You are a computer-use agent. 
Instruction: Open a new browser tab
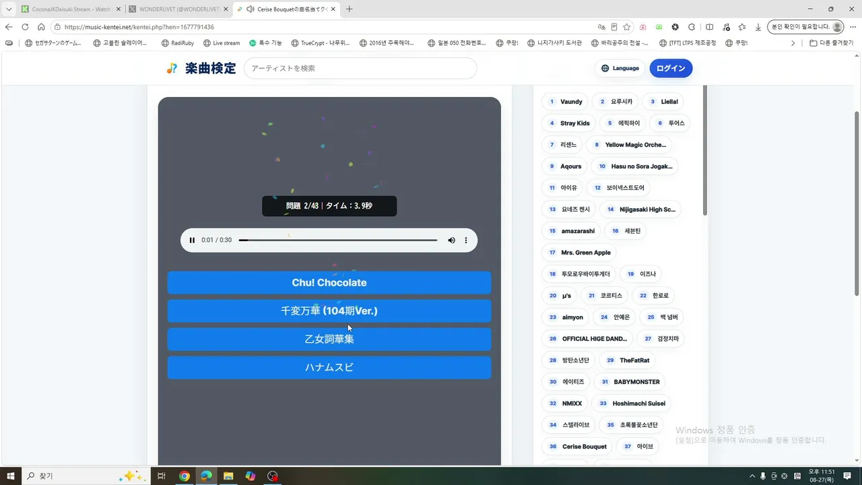(349, 9)
